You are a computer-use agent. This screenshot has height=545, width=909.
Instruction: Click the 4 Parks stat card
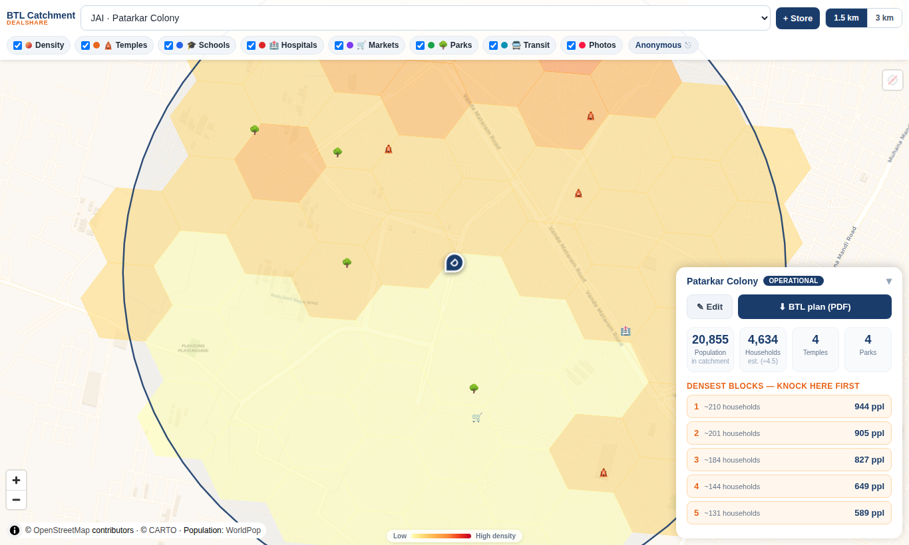868,350
